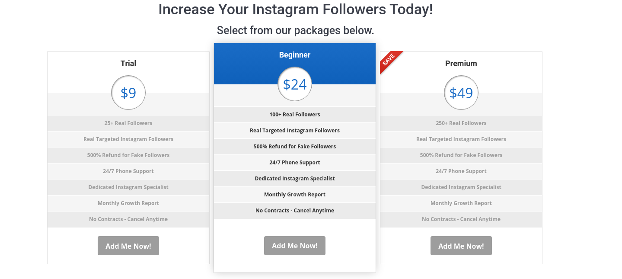Click Beginner's Real Targeted Instagram Followers row
The image size is (622, 279).
tap(295, 131)
